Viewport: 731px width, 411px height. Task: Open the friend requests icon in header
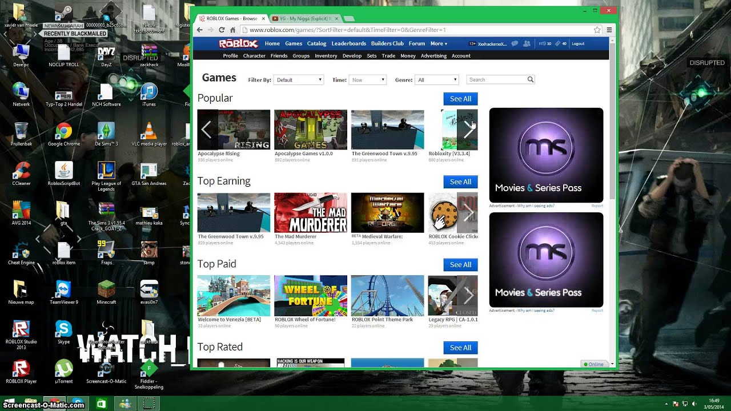527,43
